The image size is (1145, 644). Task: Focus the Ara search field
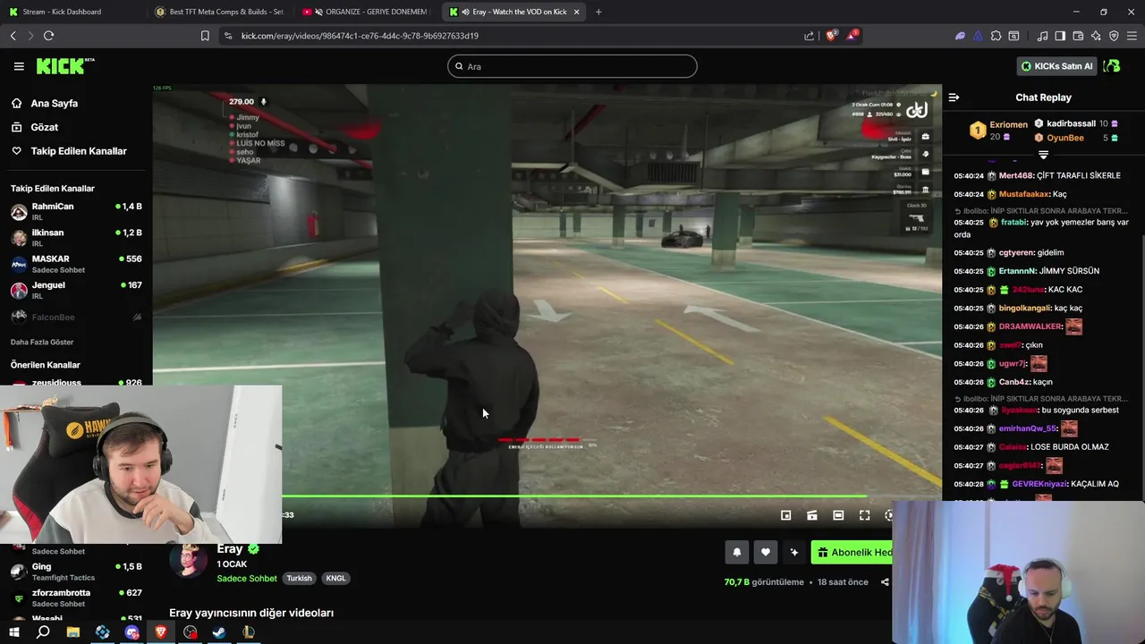click(x=572, y=66)
